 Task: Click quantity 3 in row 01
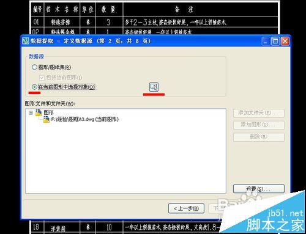(x=108, y=22)
